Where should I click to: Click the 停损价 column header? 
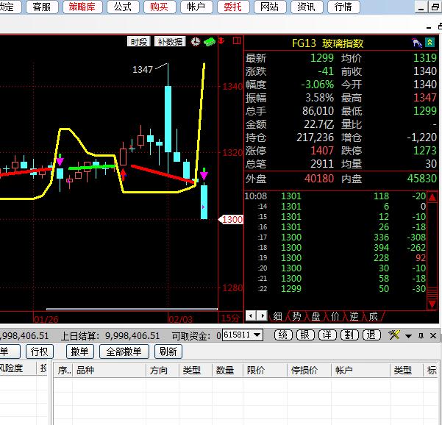pos(309,370)
